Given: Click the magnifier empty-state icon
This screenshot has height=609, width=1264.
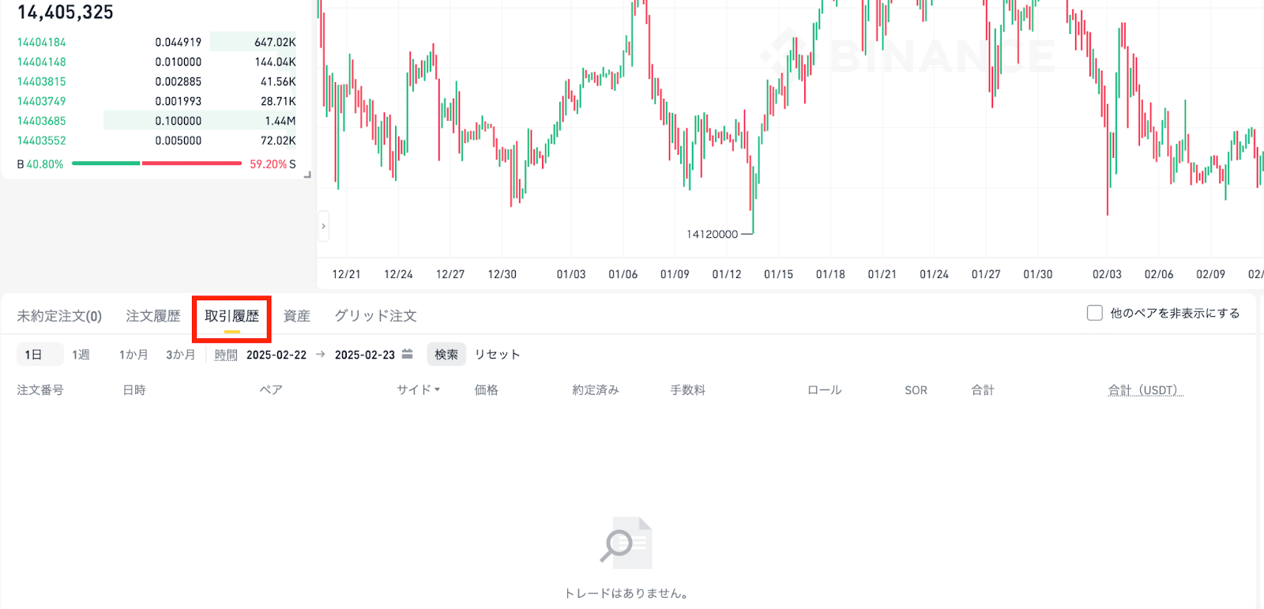Looking at the screenshot, I should tap(626, 543).
